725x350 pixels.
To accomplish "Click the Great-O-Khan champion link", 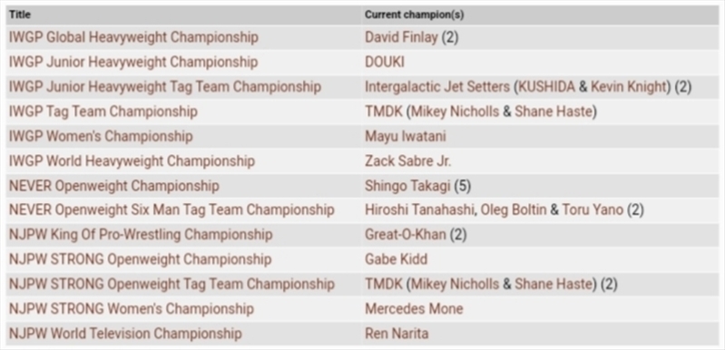I will pos(406,235).
